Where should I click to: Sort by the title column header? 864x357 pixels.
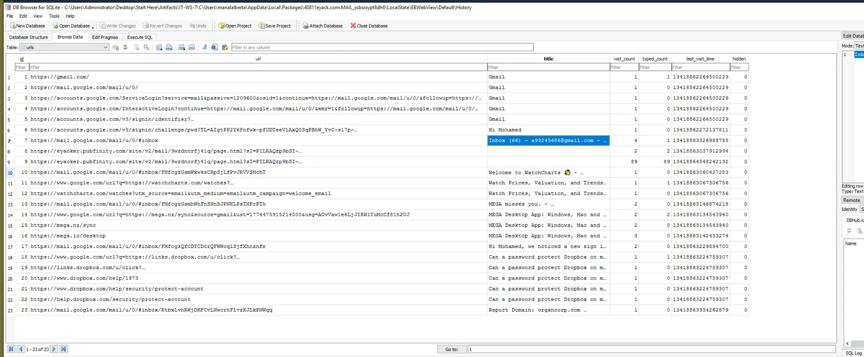pyautogui.click(x=549, y=59)
